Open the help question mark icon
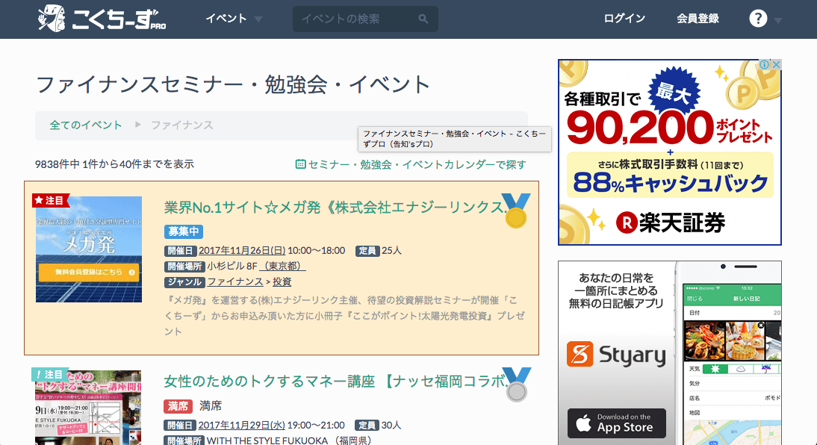Viewport: 817px width, 445px height. (758, 19)
